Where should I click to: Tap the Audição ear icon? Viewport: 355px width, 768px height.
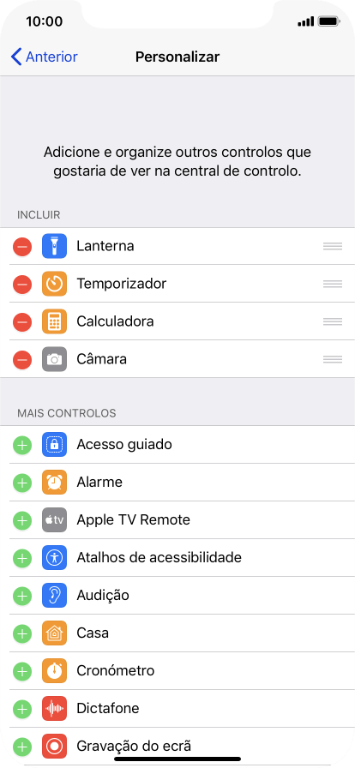[x=54, y=596]
